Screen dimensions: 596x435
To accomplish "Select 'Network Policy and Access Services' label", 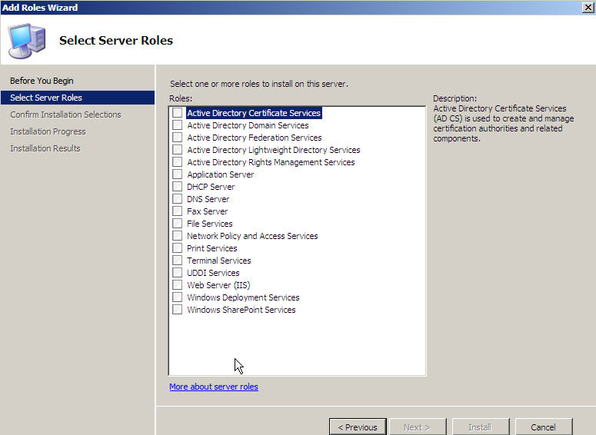I will (x=252, y=236).
